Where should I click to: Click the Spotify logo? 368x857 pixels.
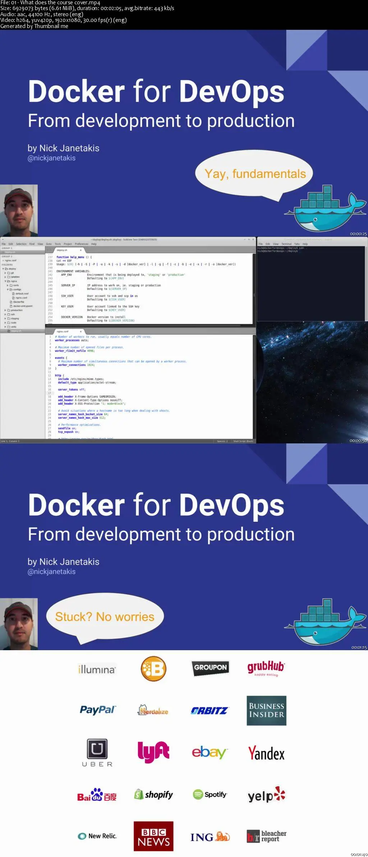point(210,795)
